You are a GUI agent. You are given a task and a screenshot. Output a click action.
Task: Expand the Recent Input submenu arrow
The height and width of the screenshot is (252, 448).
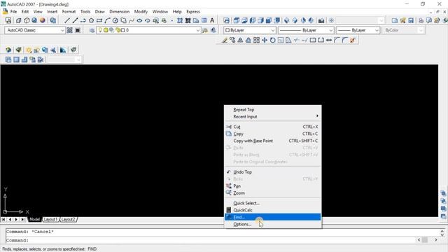(317, 116)
